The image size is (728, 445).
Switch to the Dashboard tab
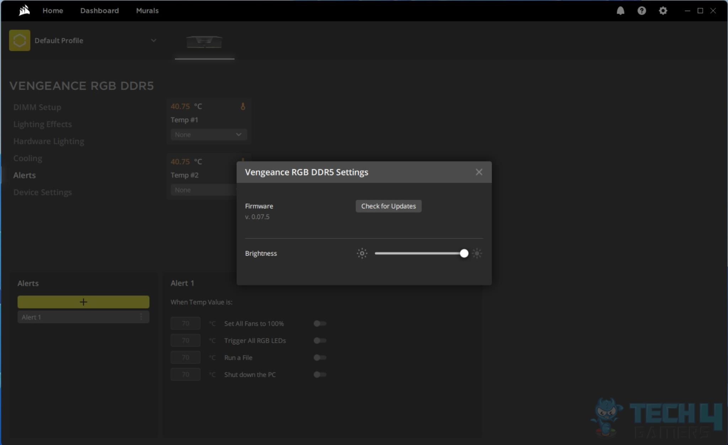tap(100, 11)
